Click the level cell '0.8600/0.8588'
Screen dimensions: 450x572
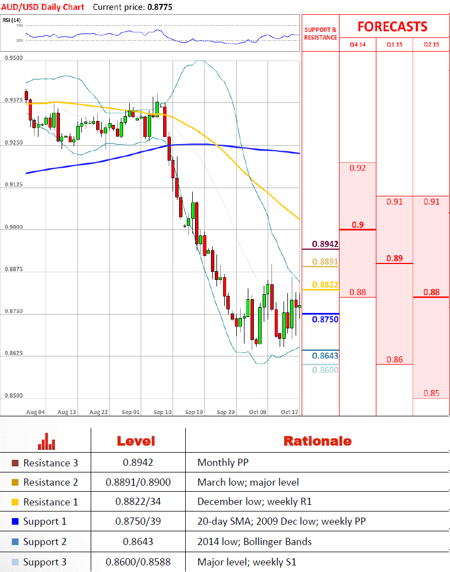tap(138, 562)
